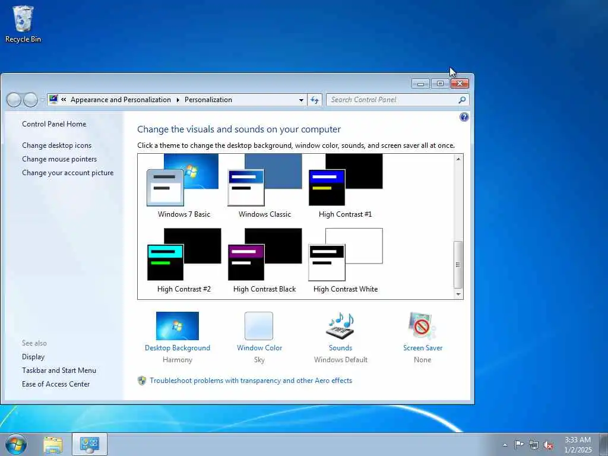The image size is (608, 456).
Task: Open Change your account picture
Action: tap(68, 173)
